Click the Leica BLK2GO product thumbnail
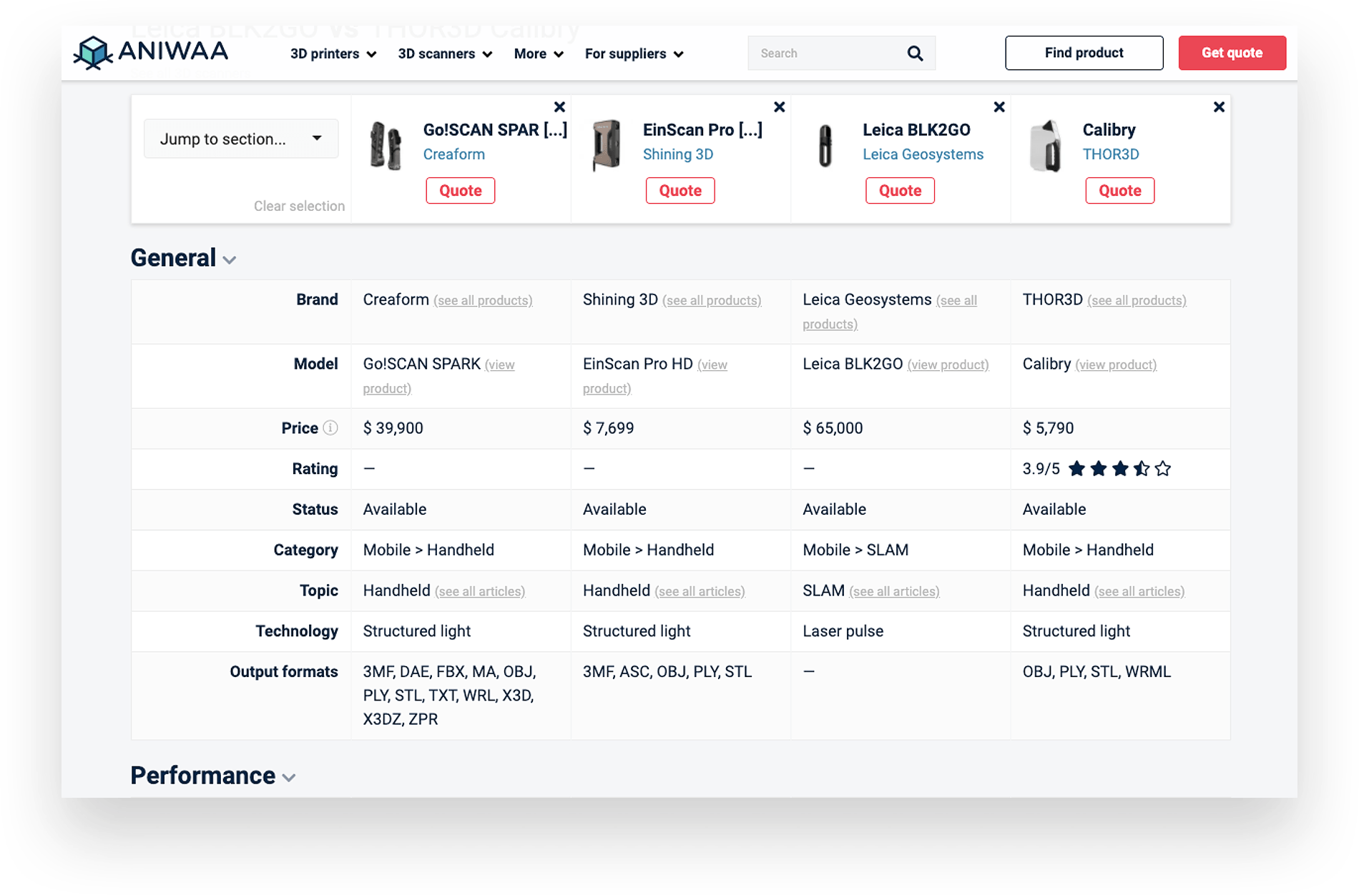The image size is (1359, 895). tap(825, 145)
